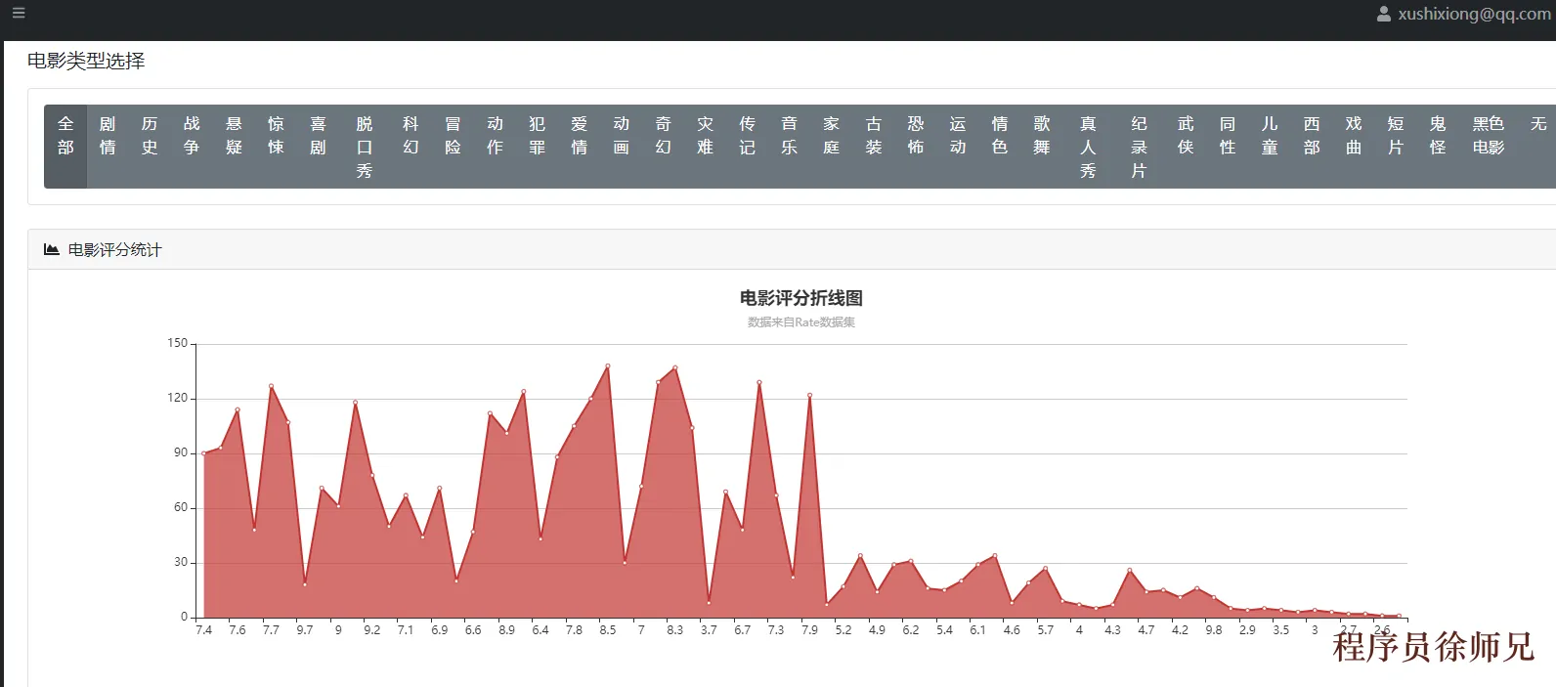Open the xushixiong@qq.com account link
Image resolution: width=1556 pixels, height=687 pixels.
coord(1474,15)
